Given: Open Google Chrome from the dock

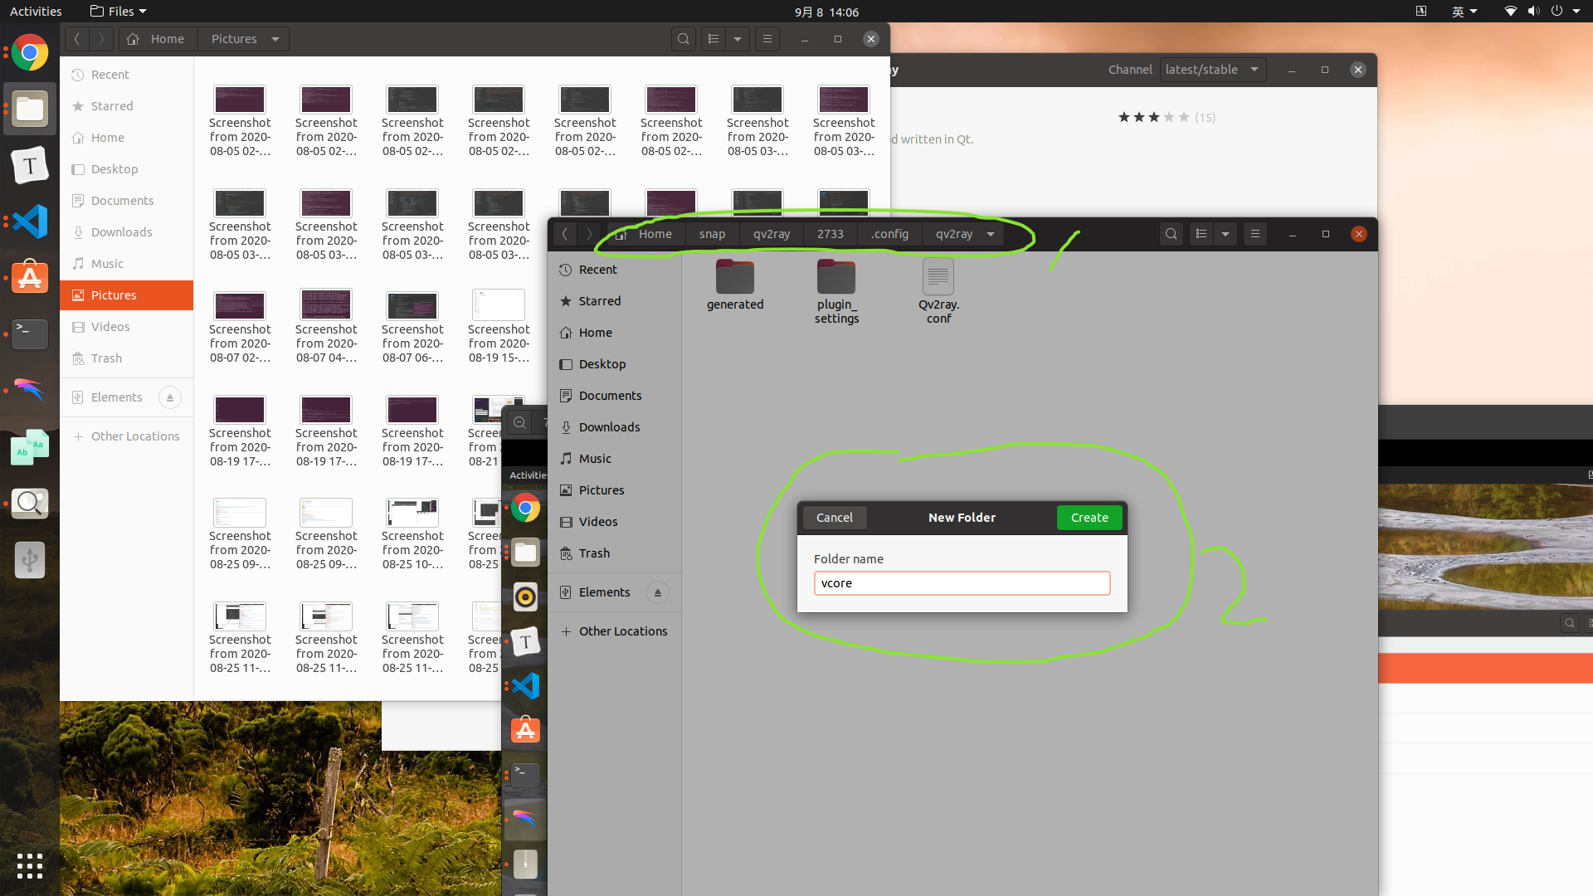Looking at the screenshot, I should [30, 53].
